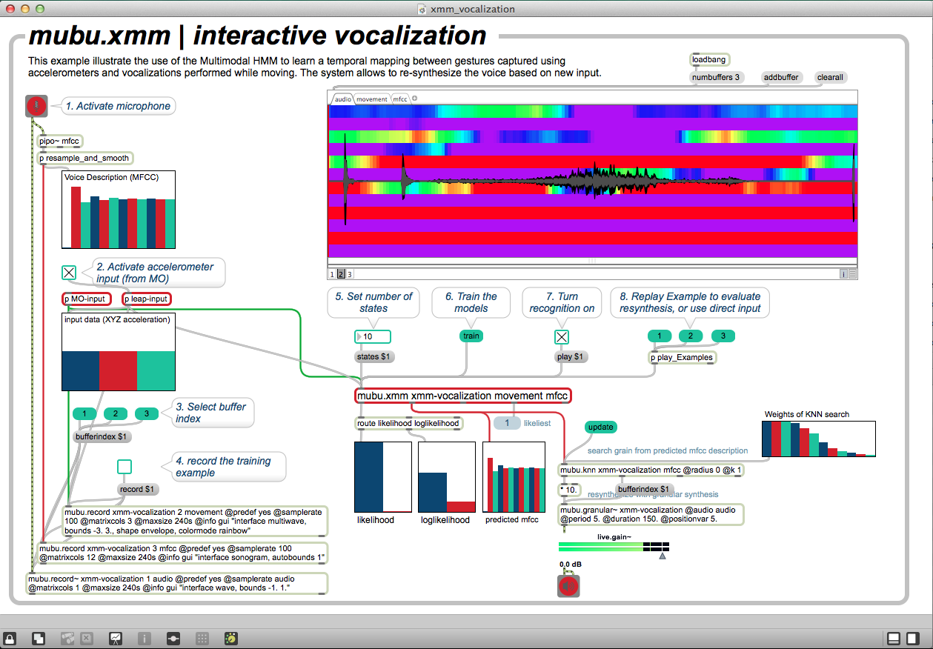The height and width of the screenshot is (649, 933).
Task: Open presentation mode icon in bottom toolbar
Action: pos(116,638)
